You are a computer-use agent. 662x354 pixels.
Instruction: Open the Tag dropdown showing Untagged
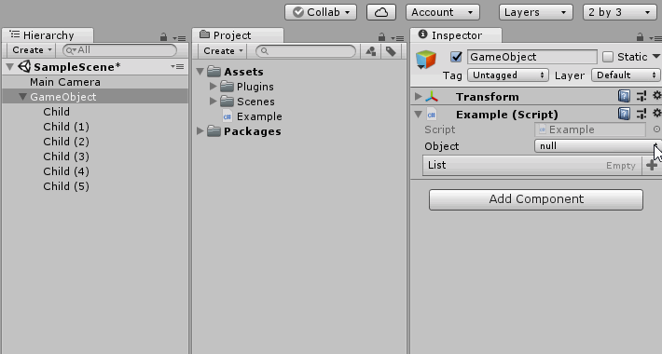coord(508,75)
